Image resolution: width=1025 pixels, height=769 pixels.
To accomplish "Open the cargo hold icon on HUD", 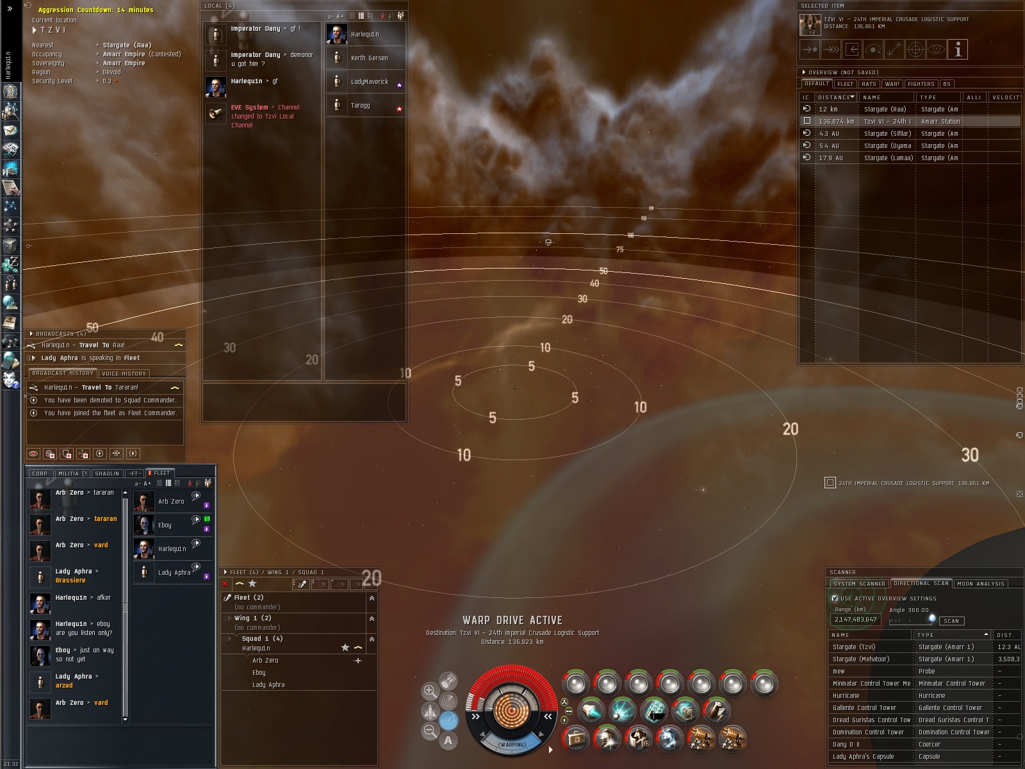I will click(x=448, y=680).
